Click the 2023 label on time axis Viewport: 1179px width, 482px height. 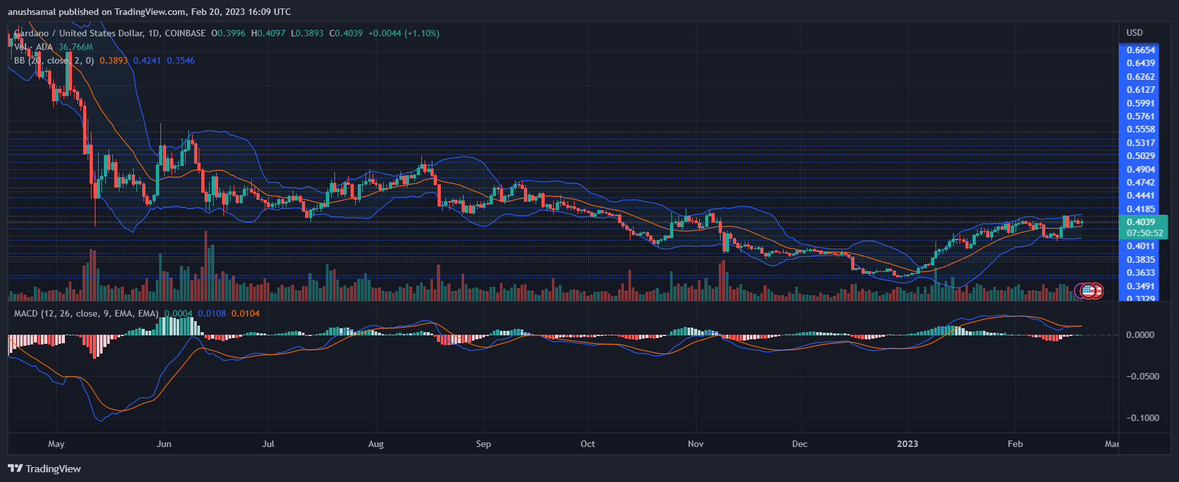coord(908,444)
